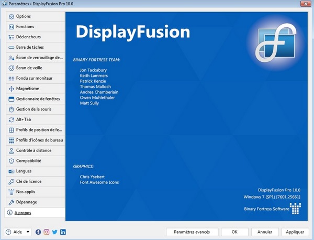Close the Paramètres window
This screenshot has width=314, height=240.
coord(306,4)
